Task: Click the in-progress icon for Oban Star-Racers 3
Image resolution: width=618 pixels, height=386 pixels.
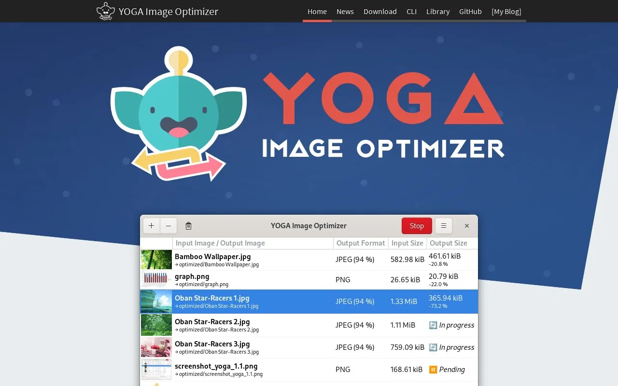Action: [433, 347]
